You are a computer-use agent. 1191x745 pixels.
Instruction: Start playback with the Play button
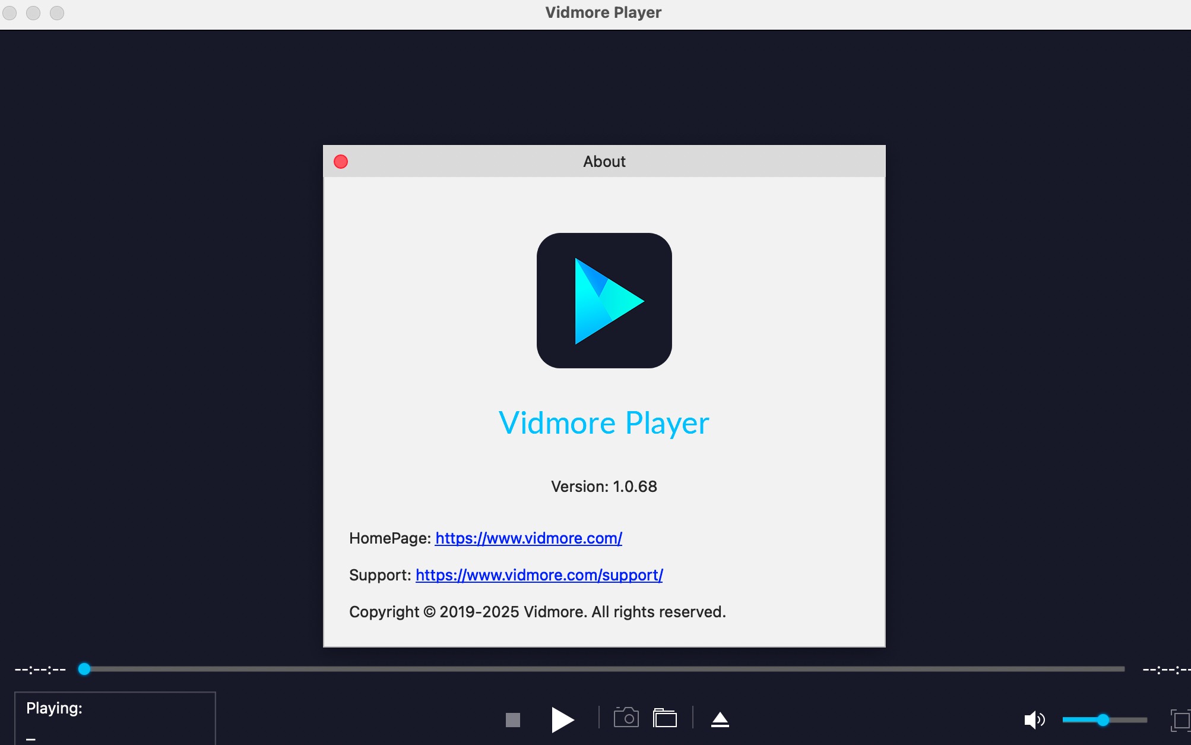[562, 719]
